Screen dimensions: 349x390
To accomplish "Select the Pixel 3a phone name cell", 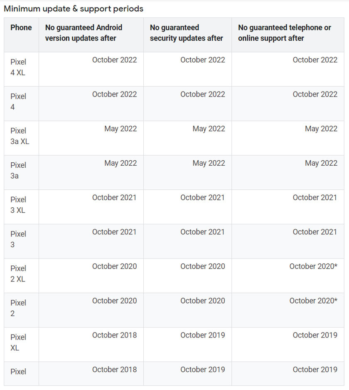I will coord(18,170).
